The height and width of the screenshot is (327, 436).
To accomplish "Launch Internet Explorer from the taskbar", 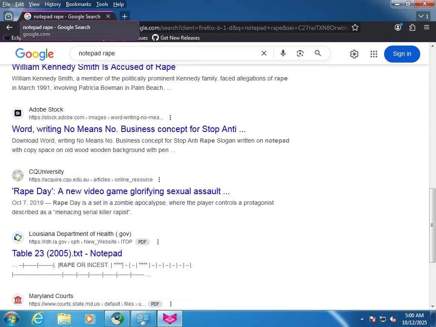I will click(37, 318).
